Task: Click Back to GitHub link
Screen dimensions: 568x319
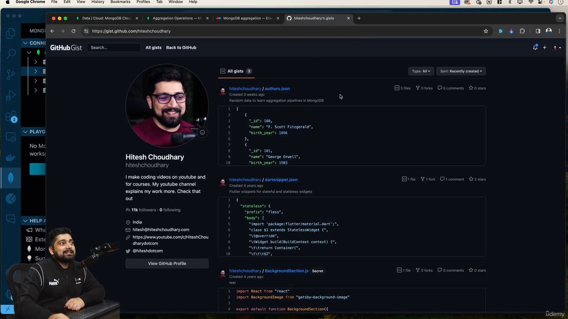Action: pos(181,47)
